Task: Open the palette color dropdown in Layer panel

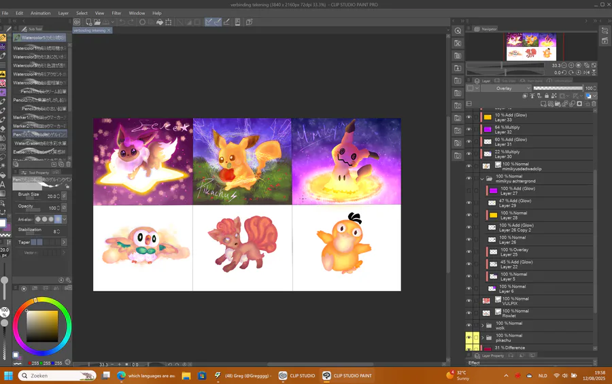Action: (x=594, y=96)
